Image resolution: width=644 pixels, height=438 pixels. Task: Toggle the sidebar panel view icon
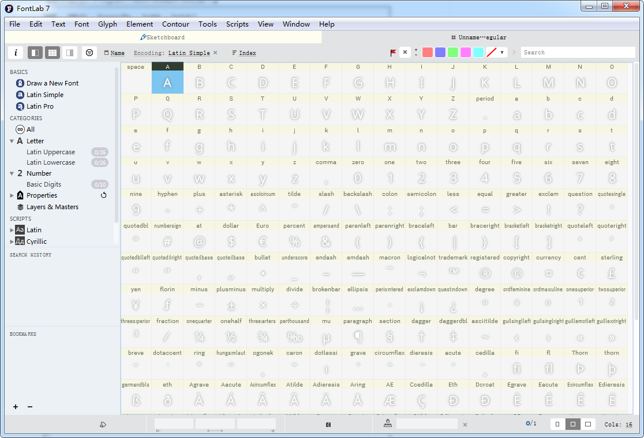tap(35, 53)
